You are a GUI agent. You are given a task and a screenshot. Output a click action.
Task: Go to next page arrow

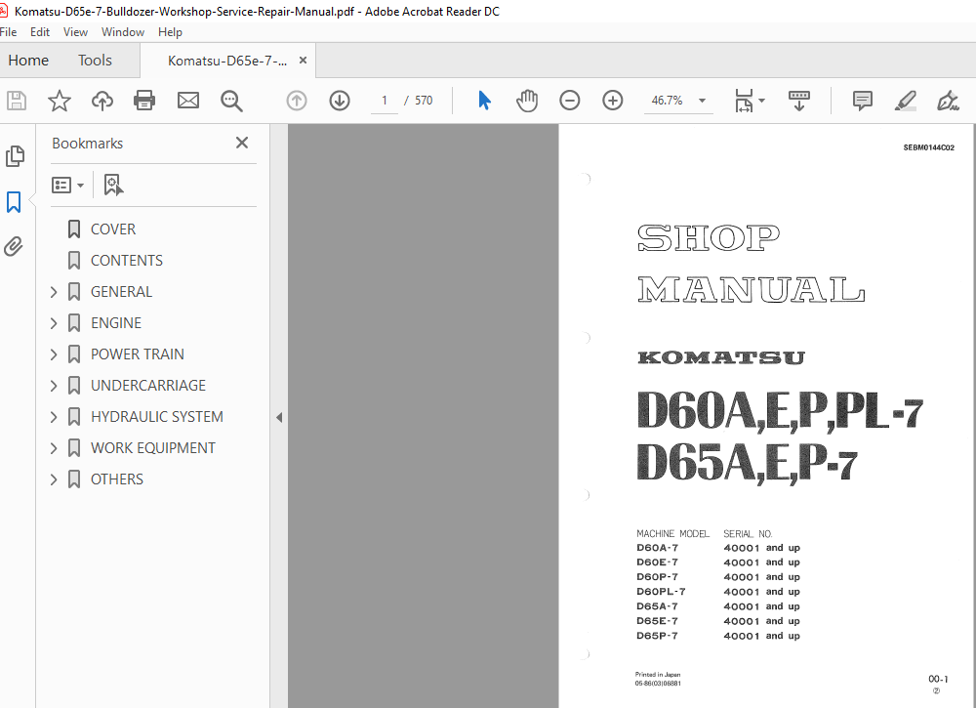pyautogui.click(x=340, y=101)
